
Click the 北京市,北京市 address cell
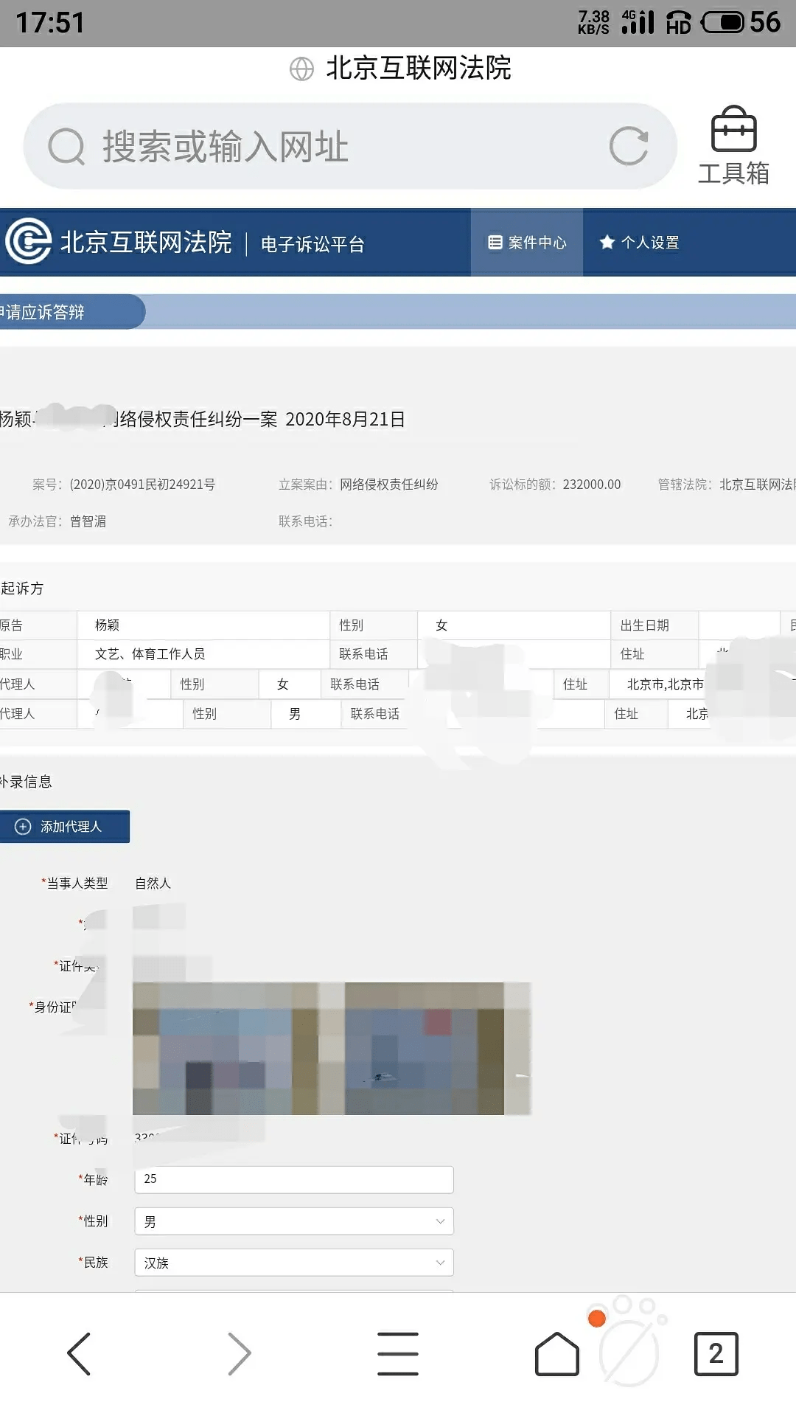tap(666, 684)
